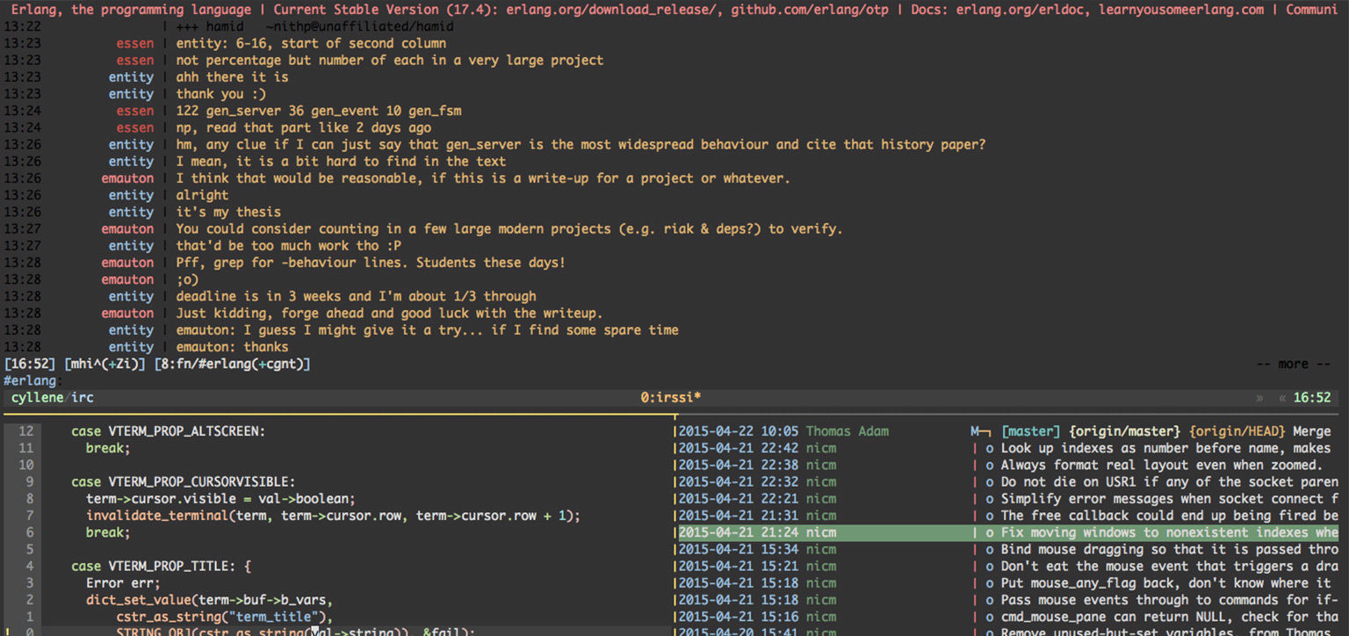Click graph node for Do not die on USR1 commit
Viewport: 1349px width, 636px height.
tap(990, 481)
